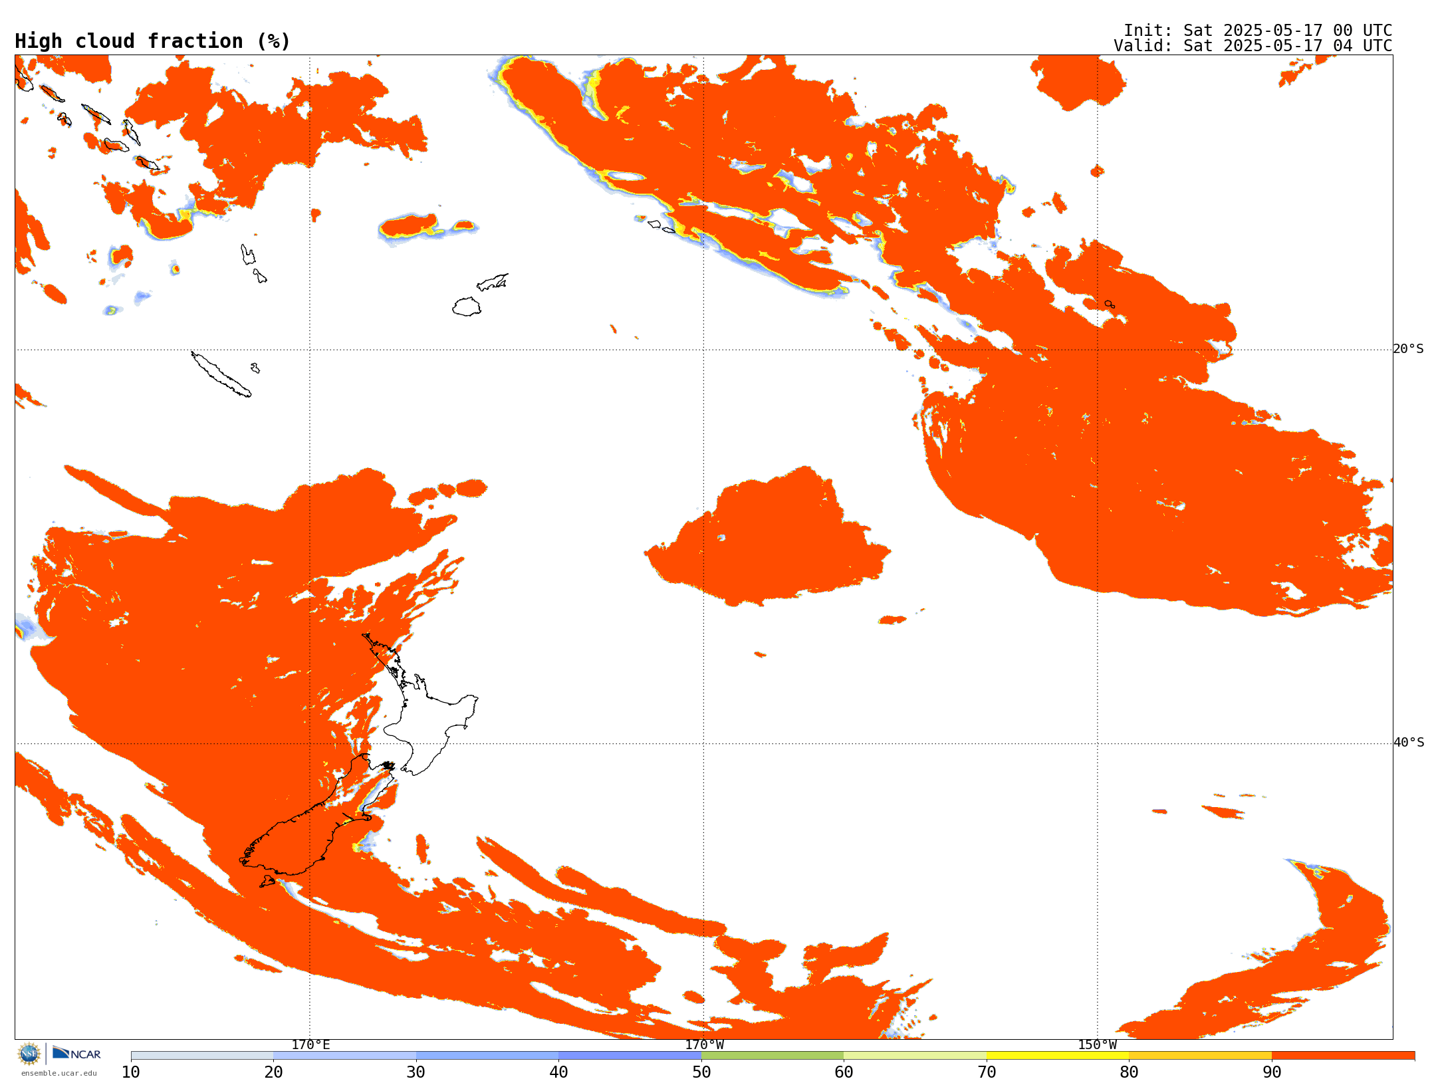Click the colorbar tick label 20

coord(273,1072)
